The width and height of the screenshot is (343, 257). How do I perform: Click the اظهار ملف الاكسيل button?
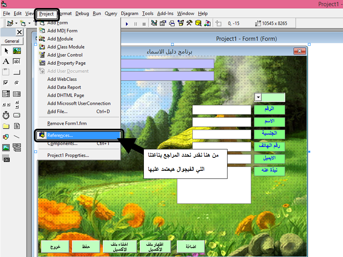pyautogui.click(x=155, y=247)
